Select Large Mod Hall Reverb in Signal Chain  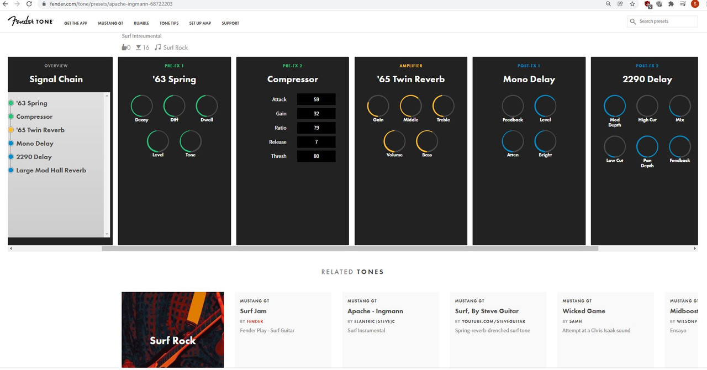coord(51,171)
